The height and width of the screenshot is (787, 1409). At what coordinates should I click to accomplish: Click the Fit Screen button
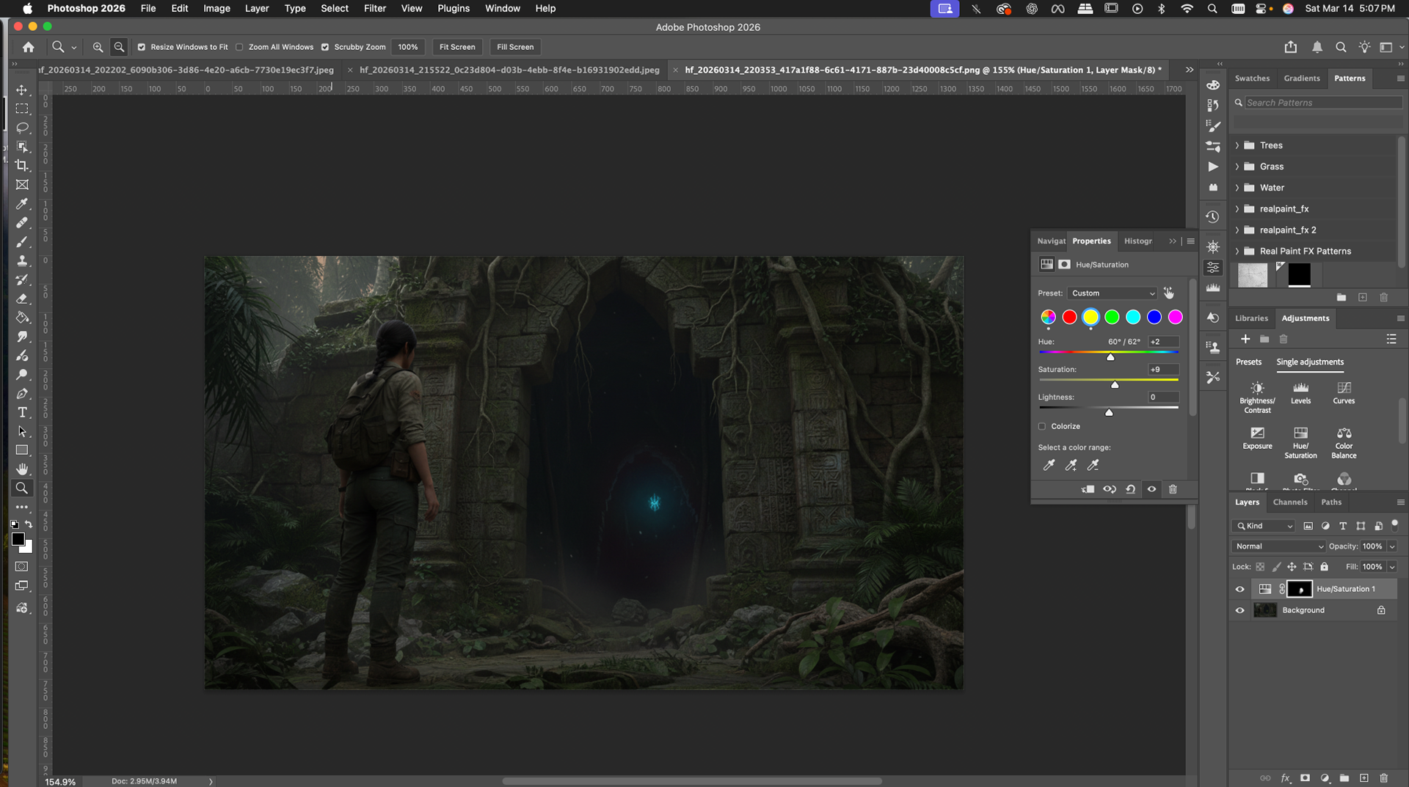457,47
